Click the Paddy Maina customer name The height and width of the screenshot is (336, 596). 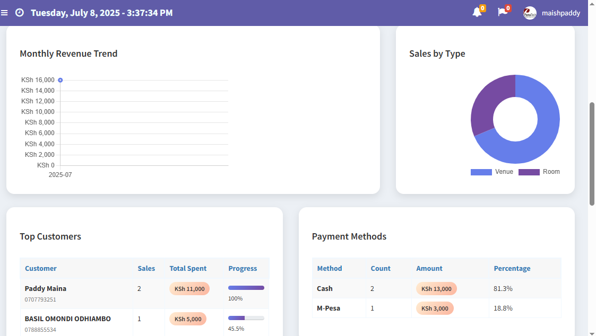[x=46, y=288]
